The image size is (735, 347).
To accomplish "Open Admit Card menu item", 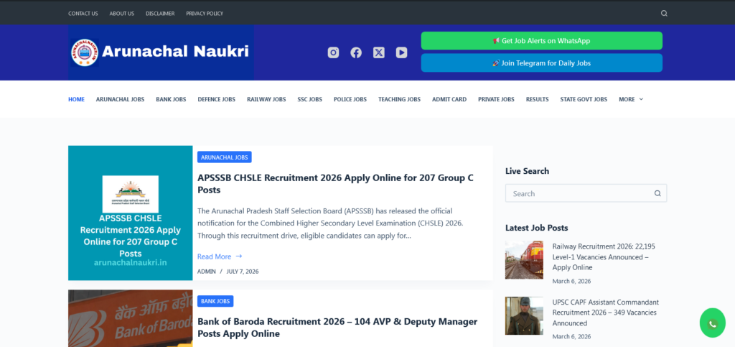I will pos(449,99).
